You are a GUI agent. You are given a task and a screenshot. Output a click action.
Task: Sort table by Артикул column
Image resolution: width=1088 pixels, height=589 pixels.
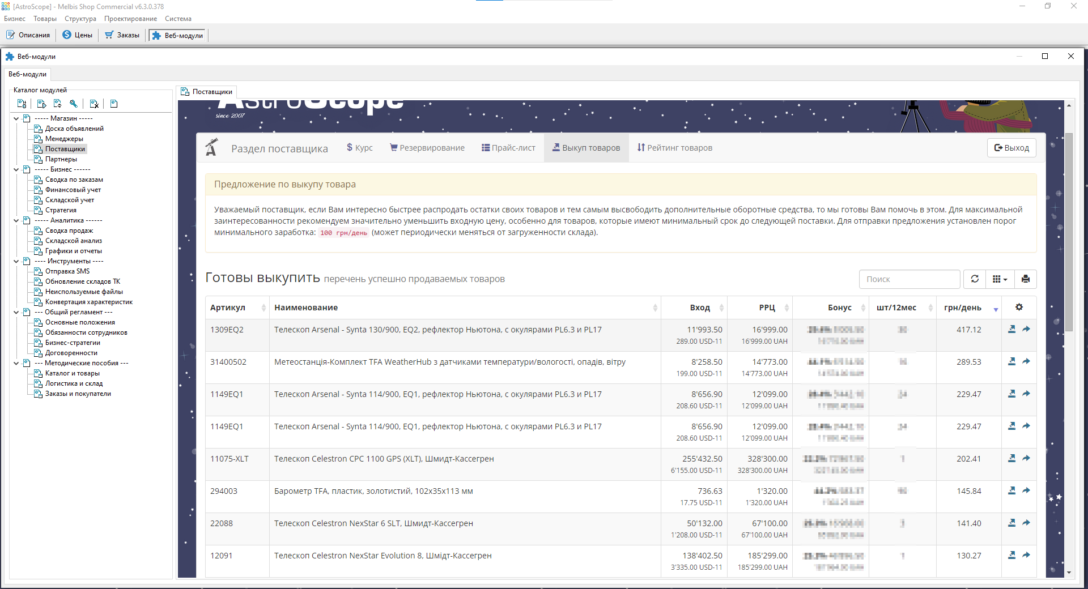[x=237, y=307]
